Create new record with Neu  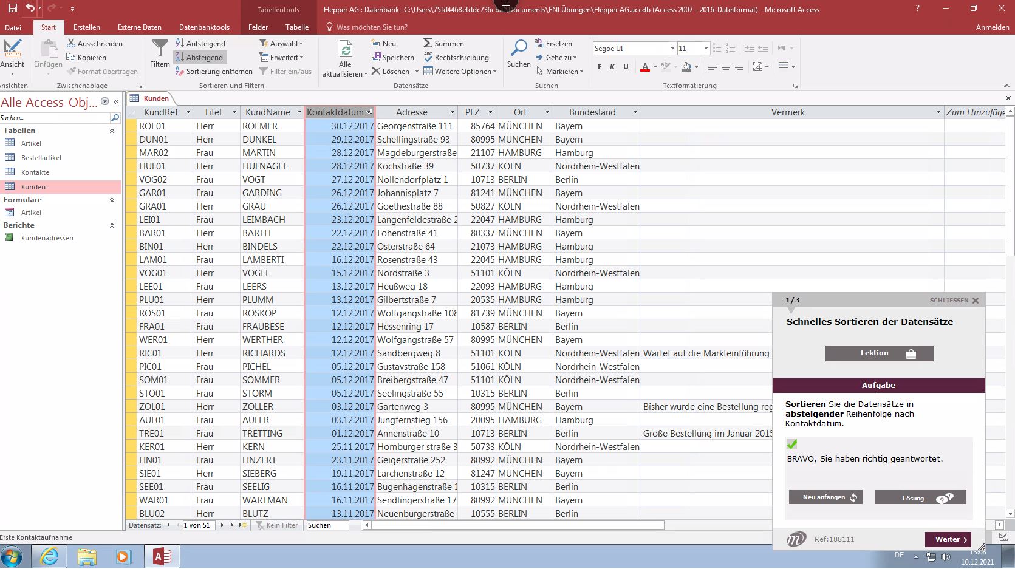pyautogui.click(x=383, y=44)
